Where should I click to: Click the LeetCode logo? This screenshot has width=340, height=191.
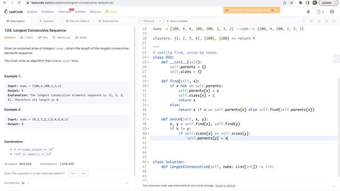click(13, 12)
